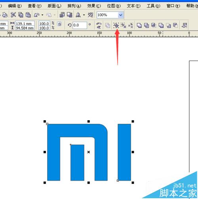Click the Import icon
Viewport: 198px width, 199px height.
(62, 15)
